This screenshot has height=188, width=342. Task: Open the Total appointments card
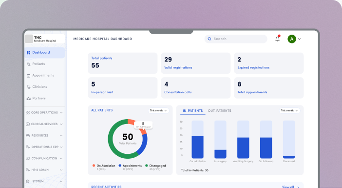pyautogui.click(x=269, y=88)
